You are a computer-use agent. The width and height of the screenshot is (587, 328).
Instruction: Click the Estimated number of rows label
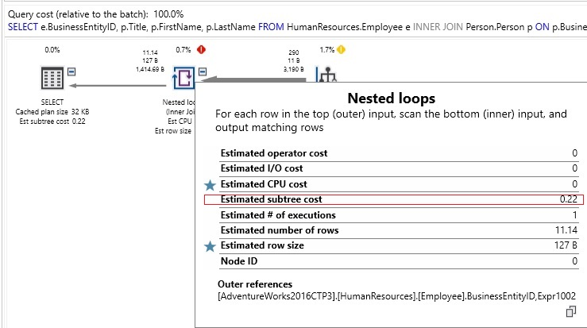click(x=280, y=230)
